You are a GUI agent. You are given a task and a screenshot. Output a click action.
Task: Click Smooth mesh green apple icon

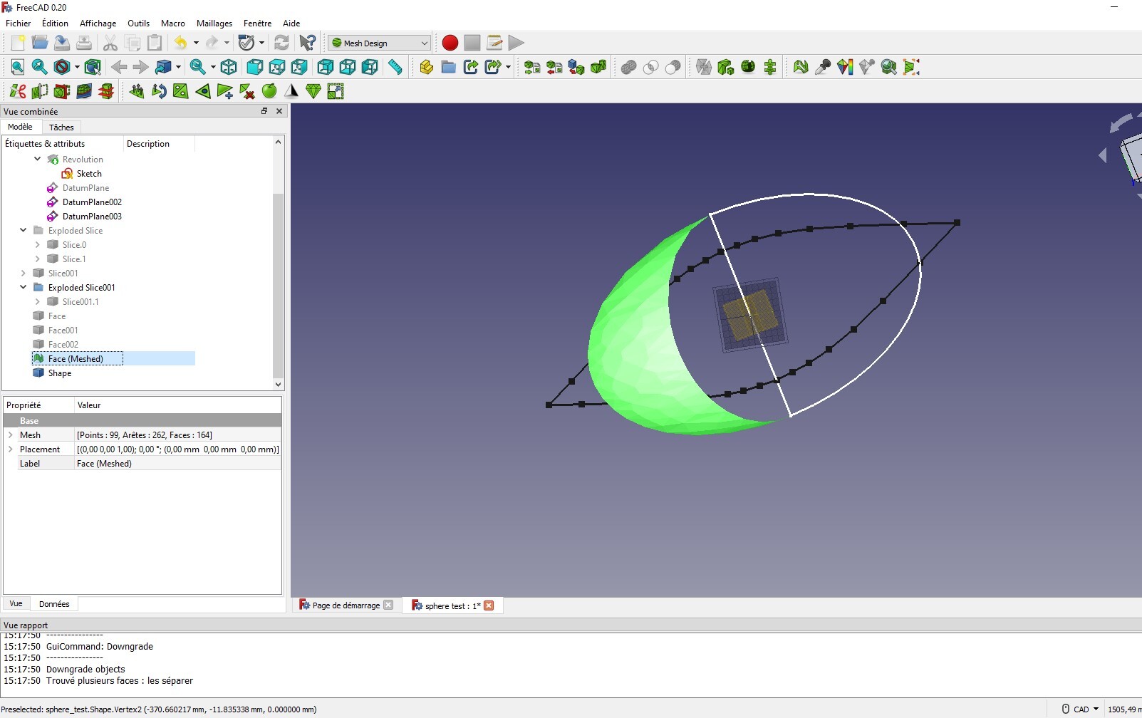pyautogui.click(x=269, y=91)
